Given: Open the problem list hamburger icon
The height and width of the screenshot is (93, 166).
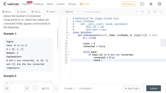Looking at the screenshot, I should point(6,88).
